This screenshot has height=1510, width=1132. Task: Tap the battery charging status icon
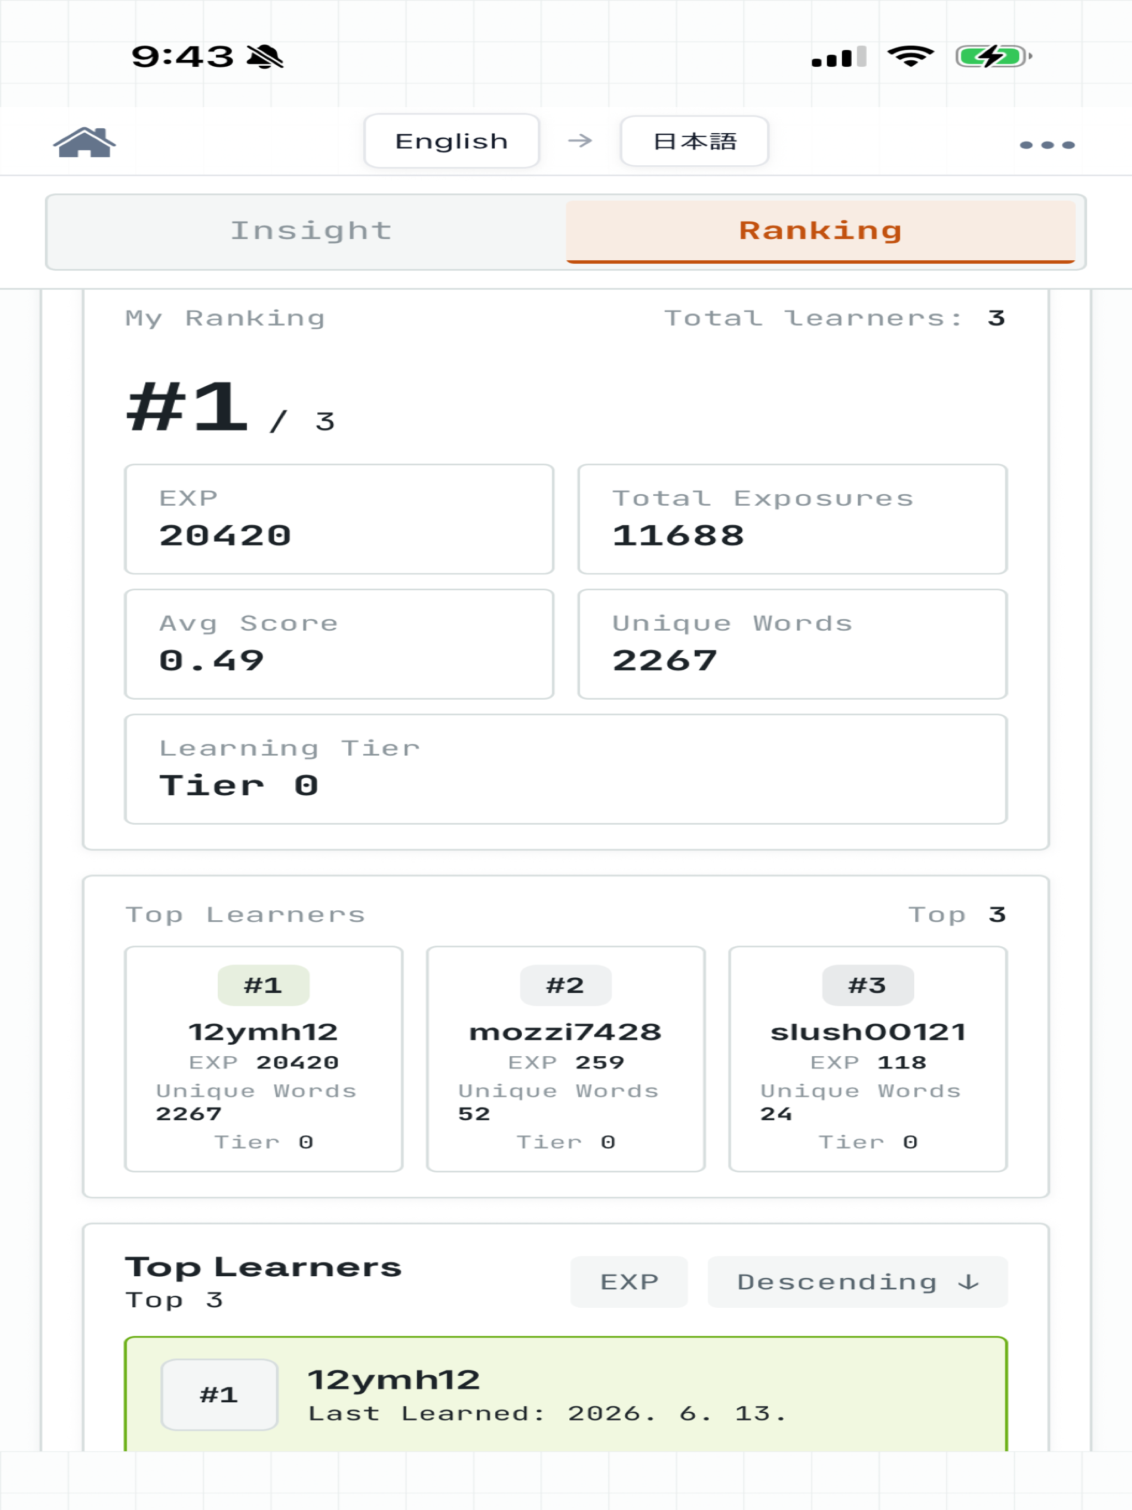[993, 56]
